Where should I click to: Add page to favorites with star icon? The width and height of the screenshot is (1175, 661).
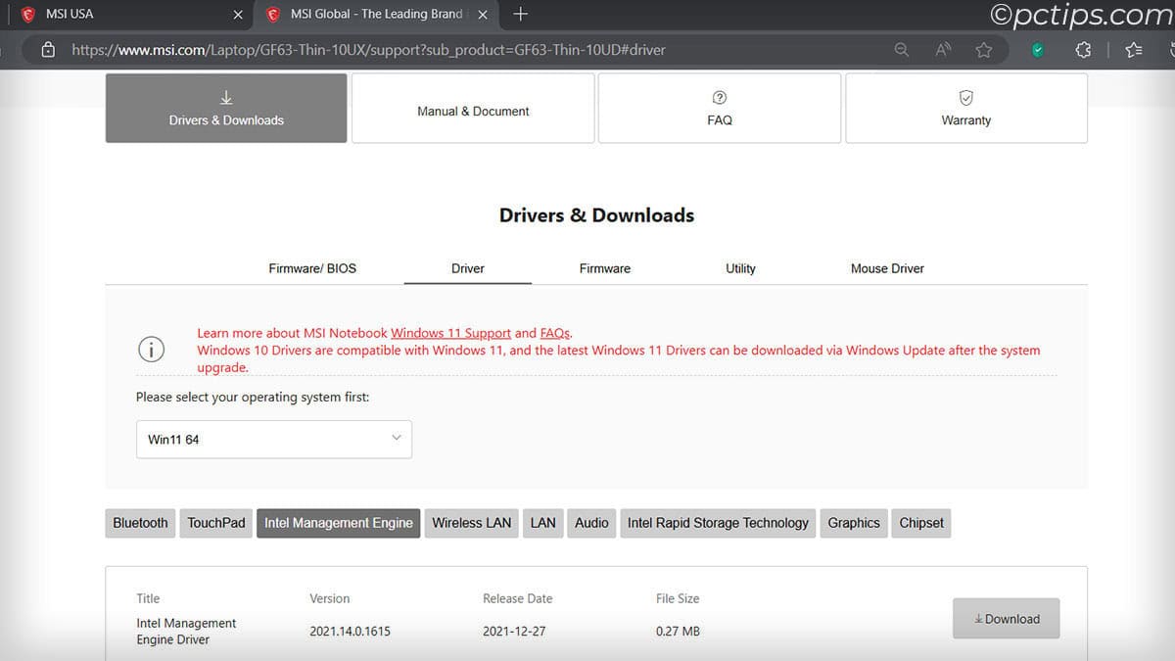[x=984, y=50]
